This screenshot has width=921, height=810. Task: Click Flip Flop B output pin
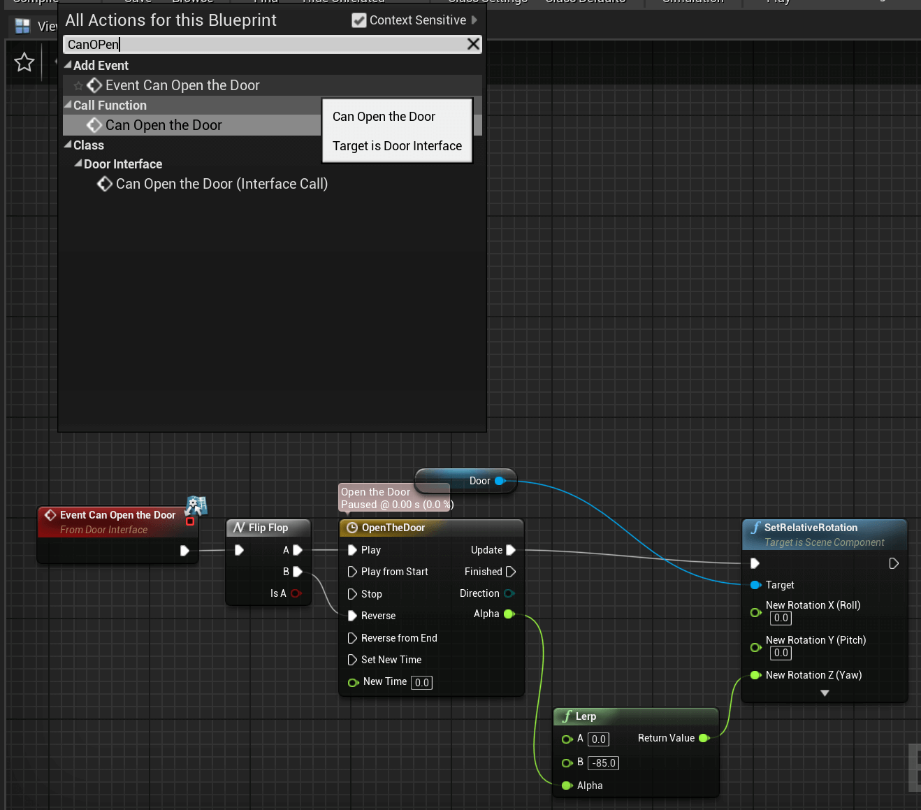click(x=298, y=572)
